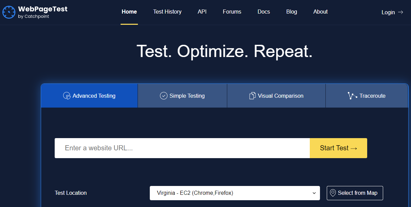The image size is (411, 207).
Task: Click the Simple Testing checkmark icon
Action: (164, 96)
